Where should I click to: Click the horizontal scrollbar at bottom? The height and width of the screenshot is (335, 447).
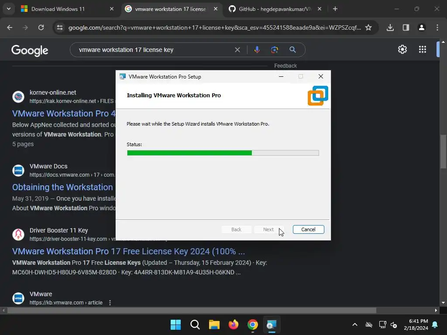[x=192, y=310]
